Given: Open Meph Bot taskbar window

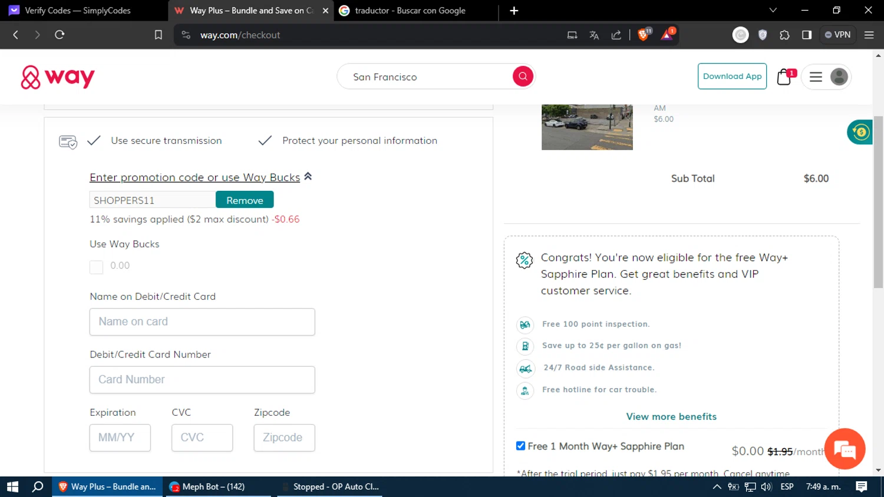Looking at the screenshot, I should pyautogui.click(x=219, y=487).
